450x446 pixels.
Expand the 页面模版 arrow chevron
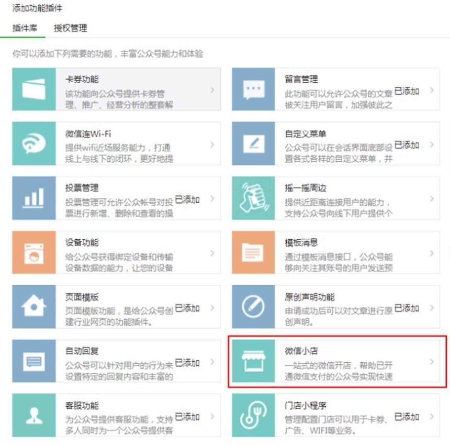tap(212, 308)
